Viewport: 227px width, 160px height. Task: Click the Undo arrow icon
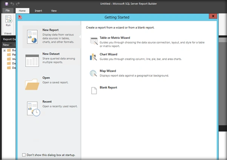point(12,4)
